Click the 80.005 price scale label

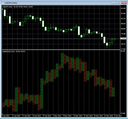click(123, 29)
